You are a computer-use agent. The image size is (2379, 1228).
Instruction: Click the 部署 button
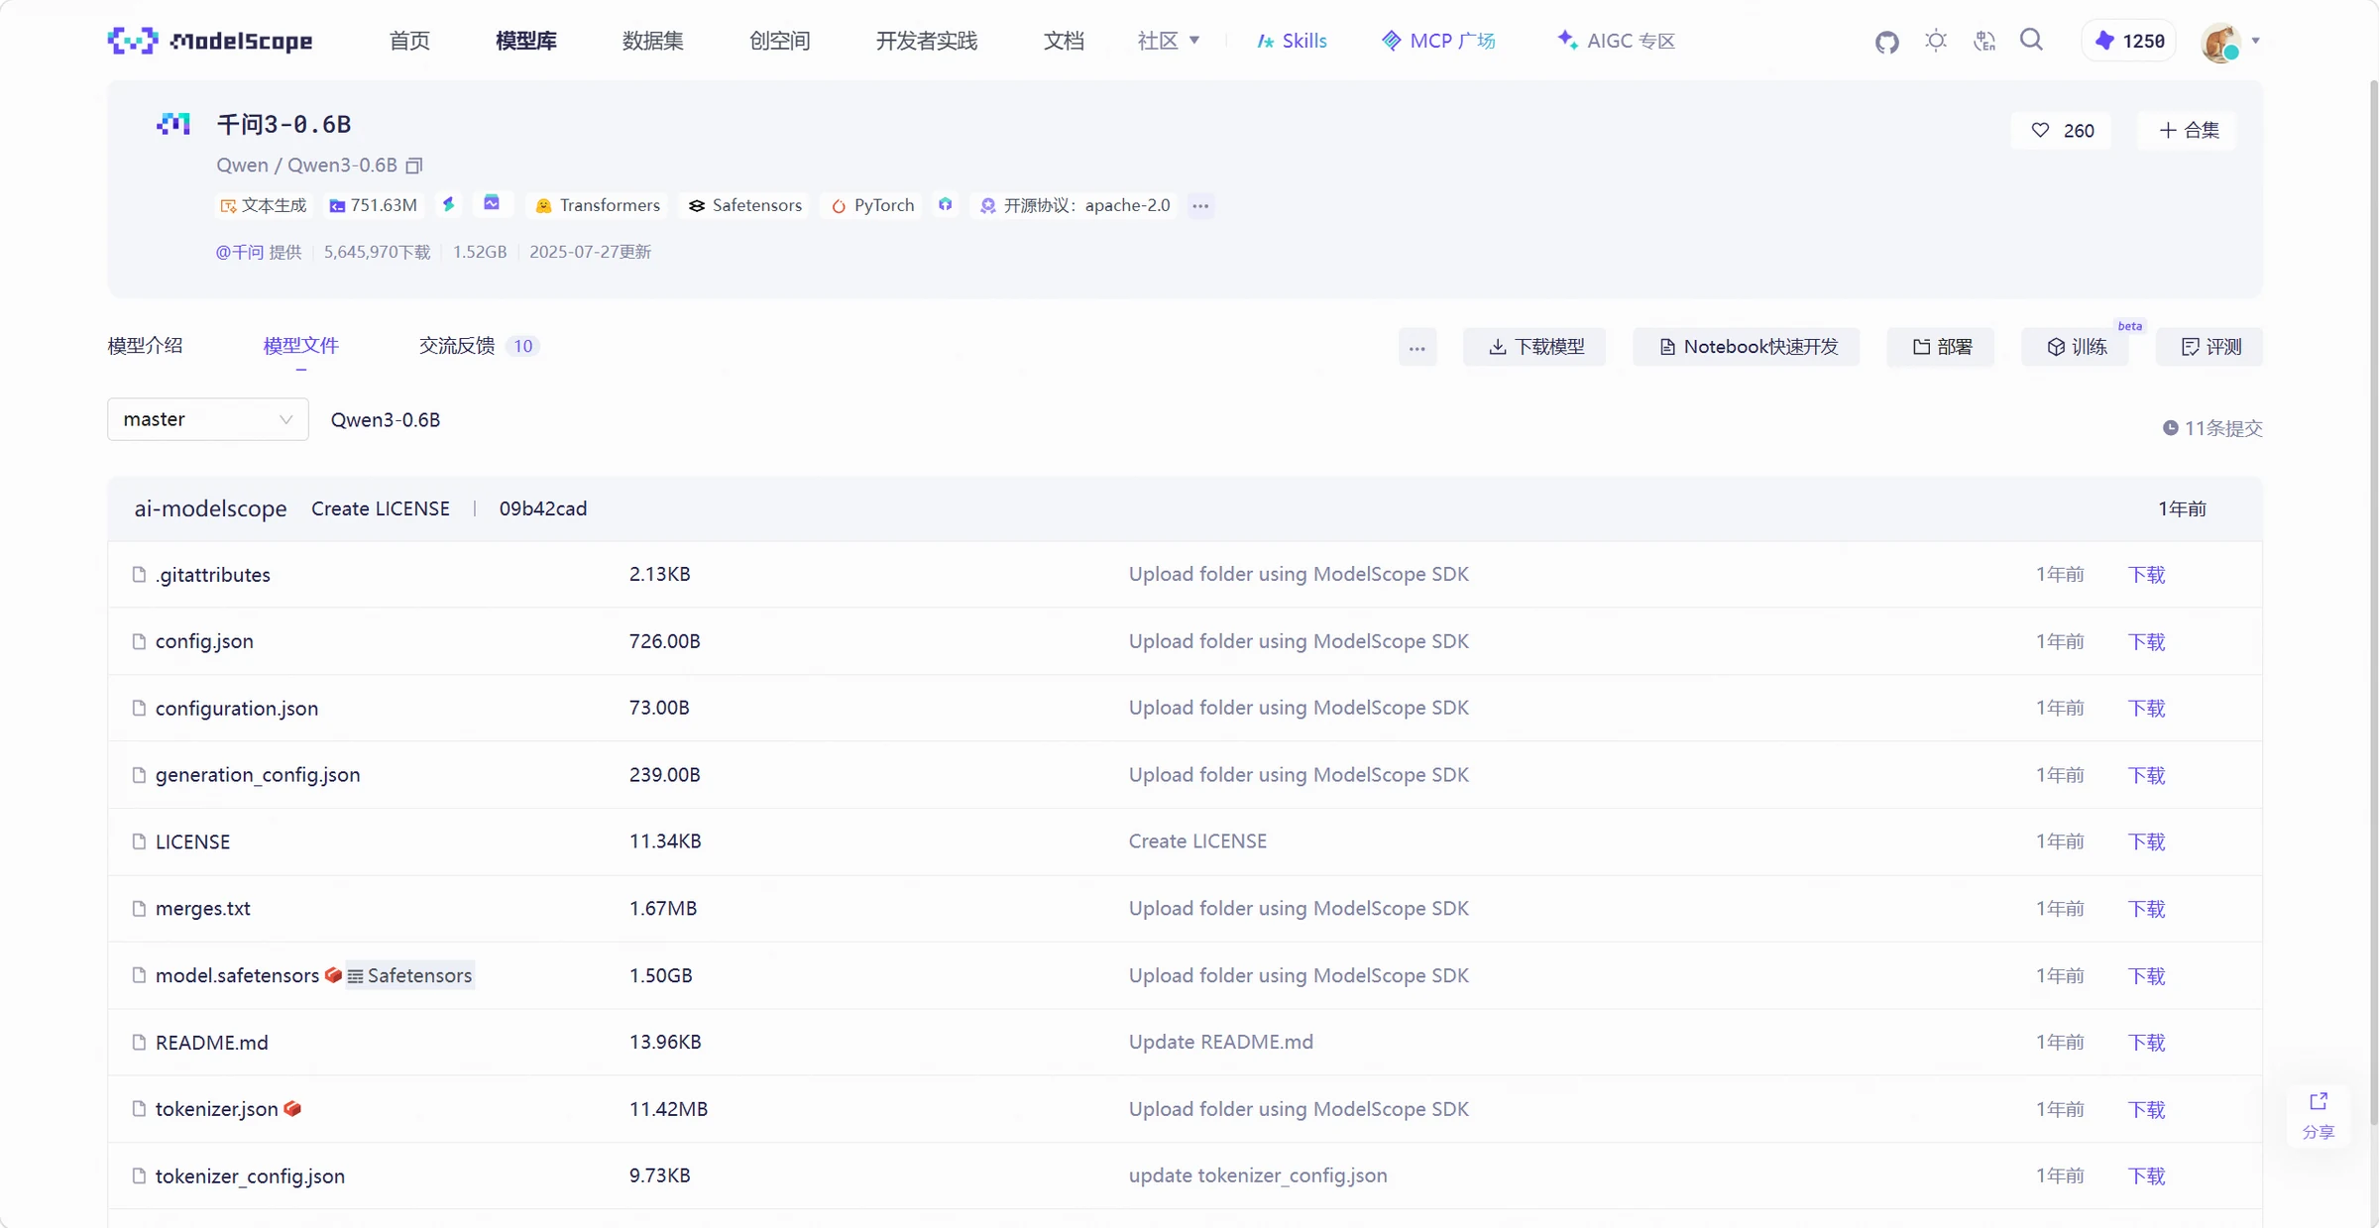point(1941,347)
